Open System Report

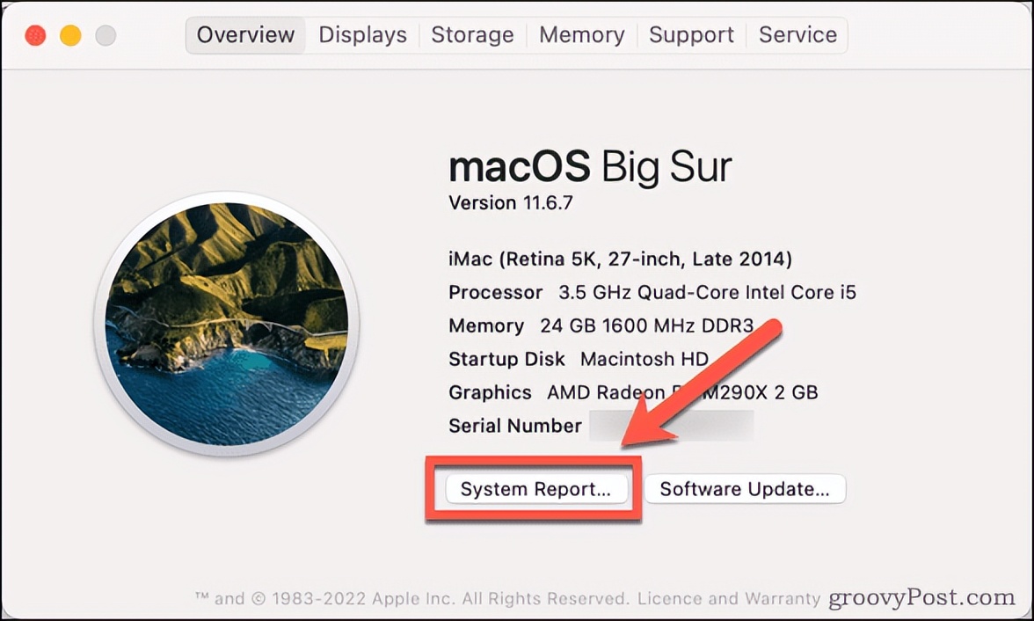[x=535, y=490]
